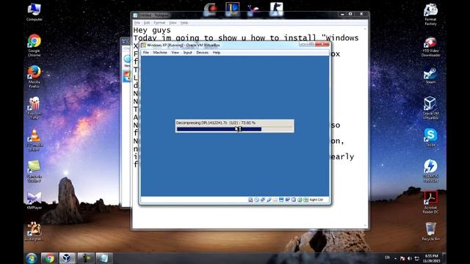Click the 'Hey guys' line in Notepad
The image size is (470, 264).
point(152,30)
